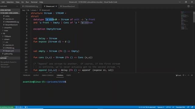Image resolution: width=195 pixels, height=109 pixels.
Task: Open StreamRand.sml in the explorer tree
Action: [11, 25]
